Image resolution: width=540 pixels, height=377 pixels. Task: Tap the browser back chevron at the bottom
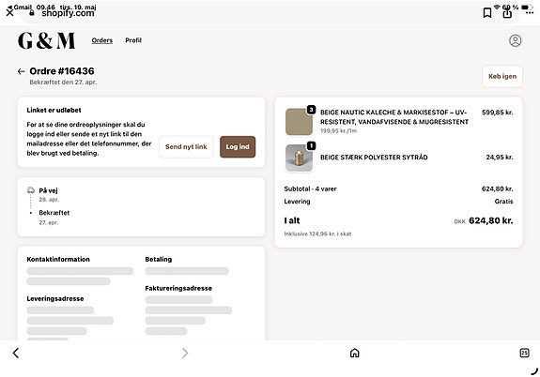coord(16,353)
